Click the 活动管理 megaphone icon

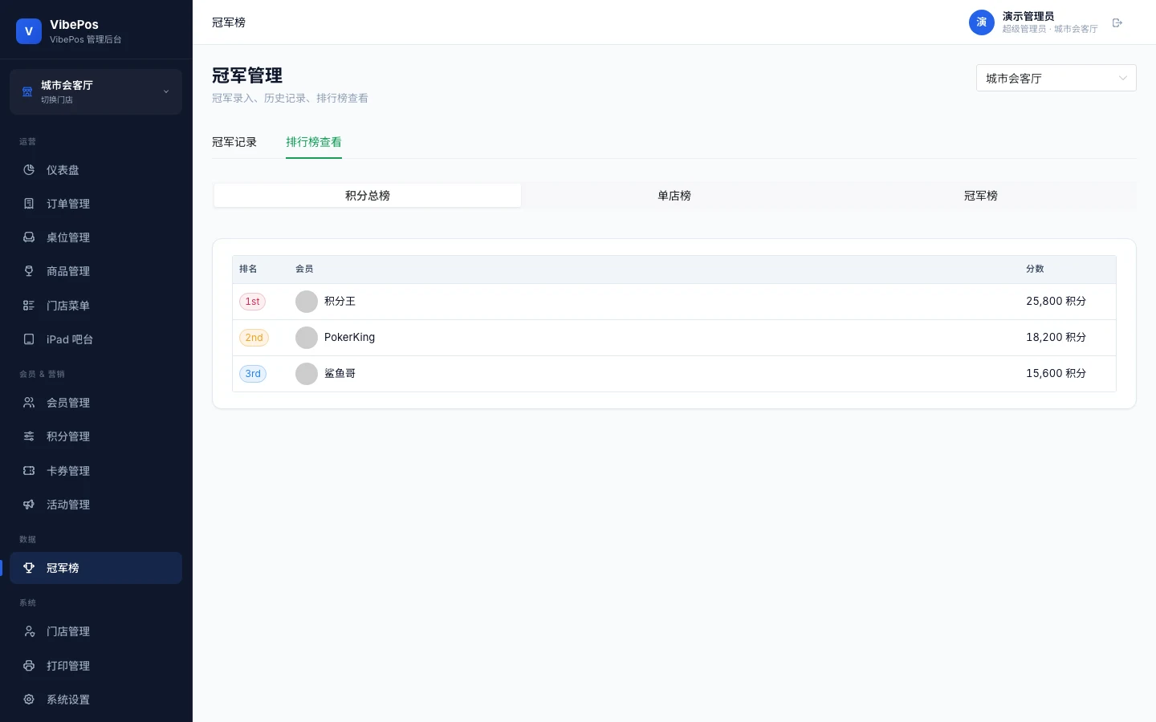[29, 505]
